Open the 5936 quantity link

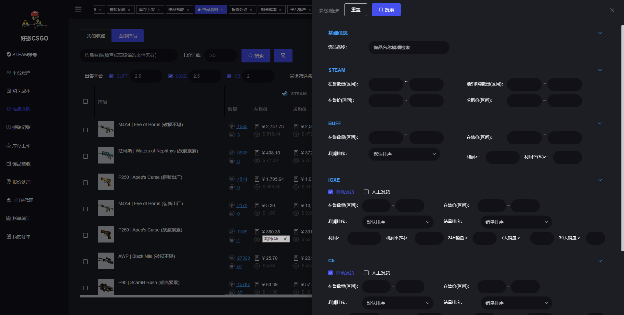click(242, 153)
